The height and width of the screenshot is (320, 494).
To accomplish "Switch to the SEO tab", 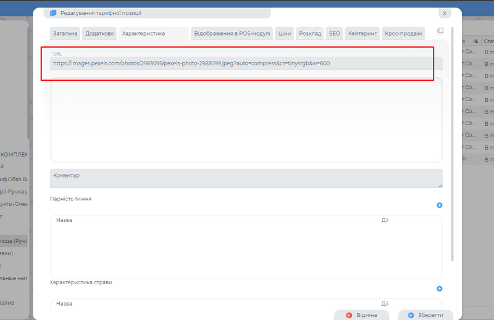I will pyautogui.click(x=335, y=33).
